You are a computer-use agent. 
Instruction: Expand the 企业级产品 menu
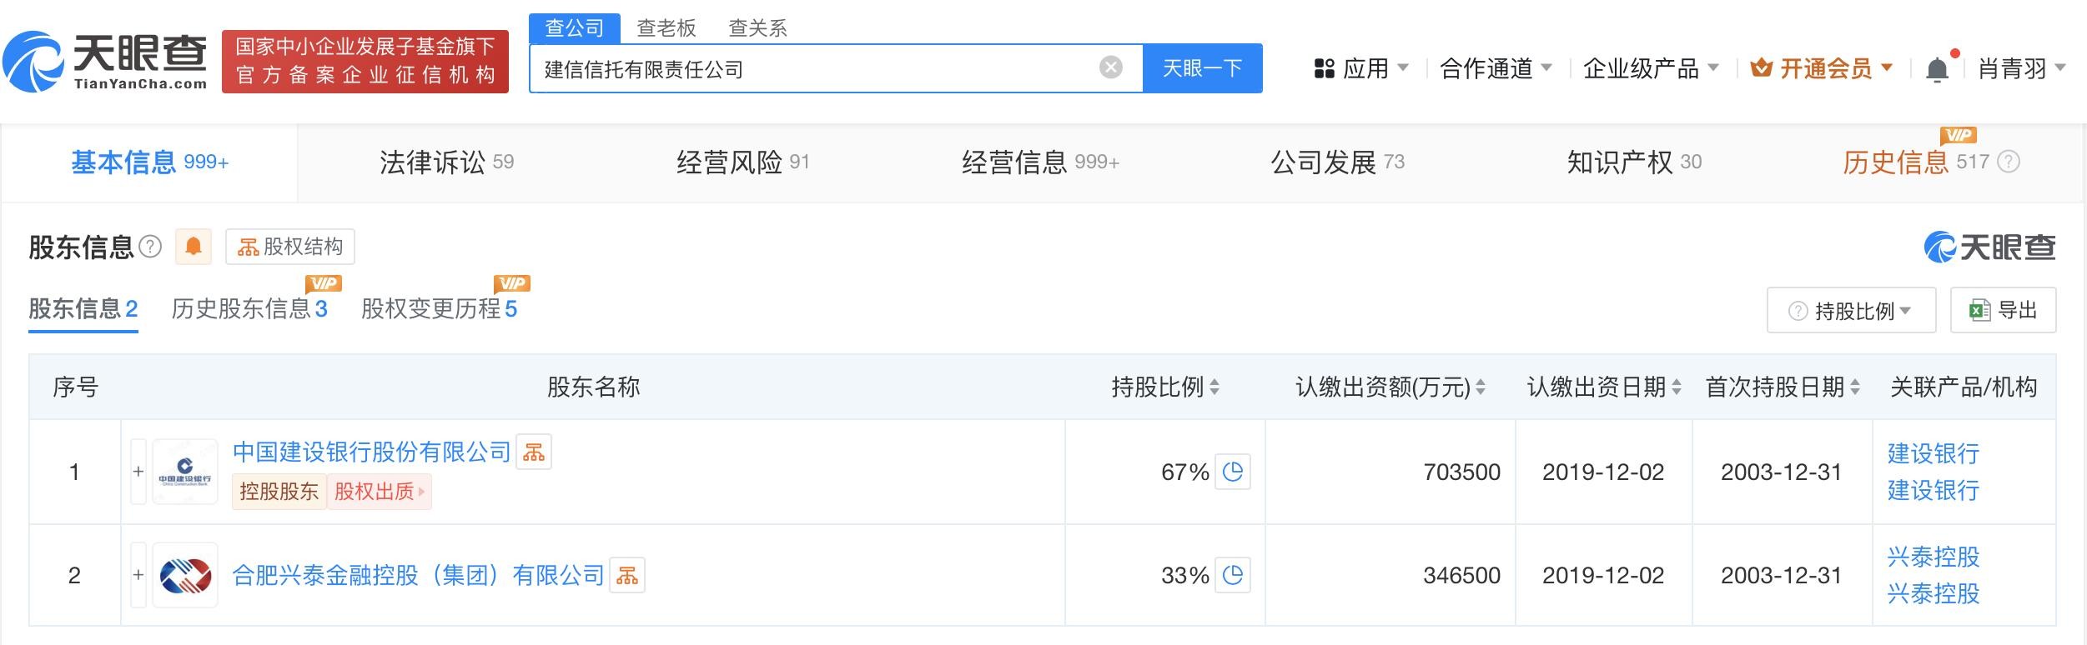[x=1650, y=68]
